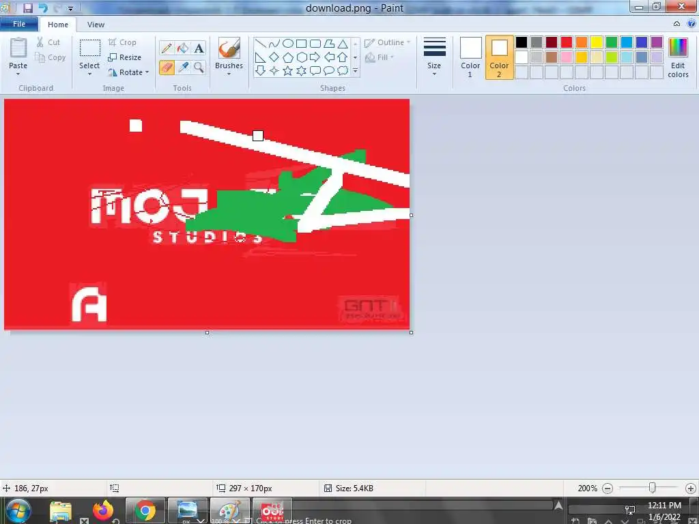Click the Crop button
Screen dimensions: 699x524
[x=122, y=42]
